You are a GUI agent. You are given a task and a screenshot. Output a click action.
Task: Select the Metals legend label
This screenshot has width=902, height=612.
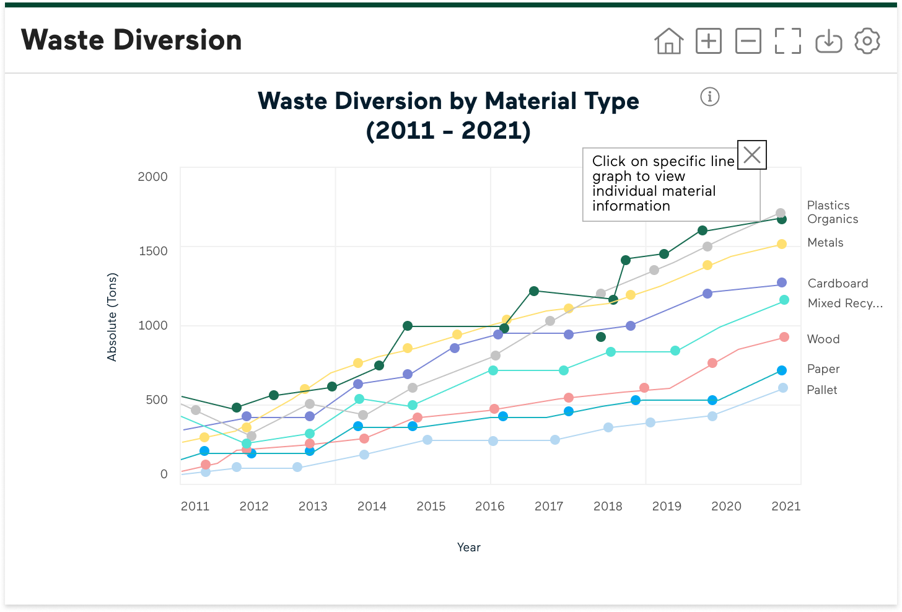[825, 243]
